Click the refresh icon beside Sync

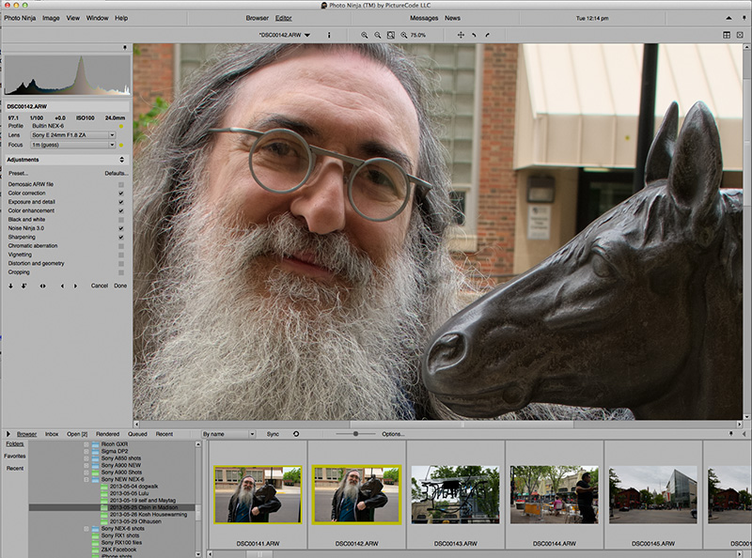point(296,434)
